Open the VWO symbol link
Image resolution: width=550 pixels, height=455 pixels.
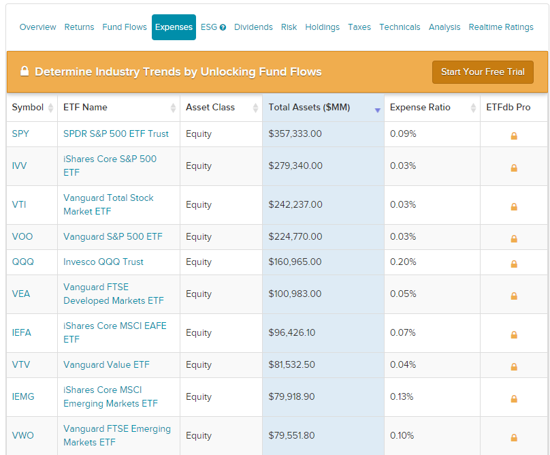[22, 435]
